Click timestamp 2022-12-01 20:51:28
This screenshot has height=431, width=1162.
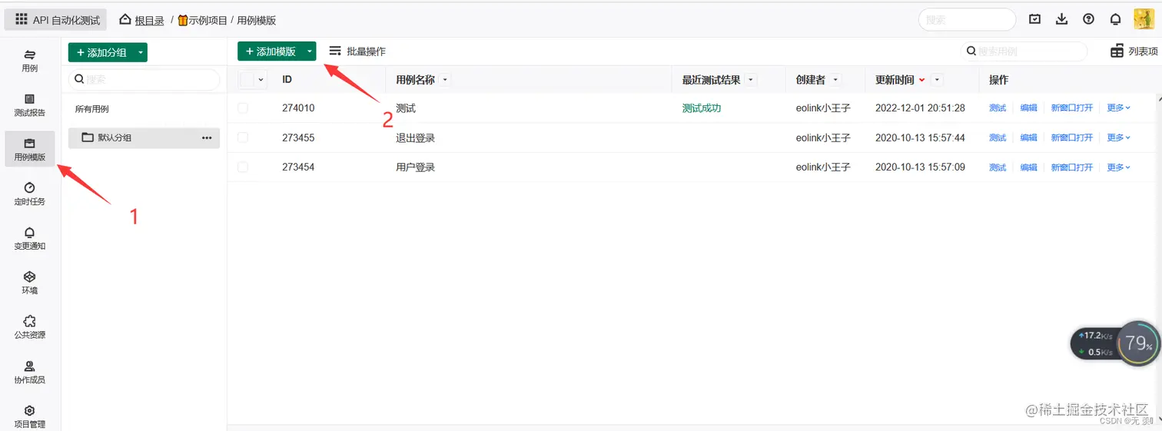click(x=920, y=108)
